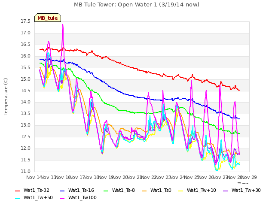Screen dimensions: 275x206
Task: Click the green Wat1_Ts-8 legend swatch
Action: [106, 191]
